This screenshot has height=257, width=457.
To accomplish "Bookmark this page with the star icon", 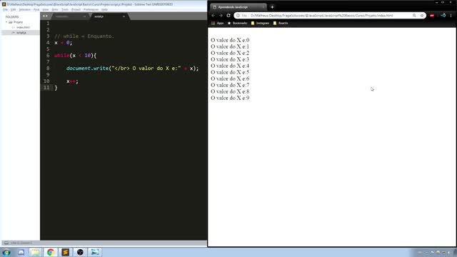I will (x=422, y=16).
